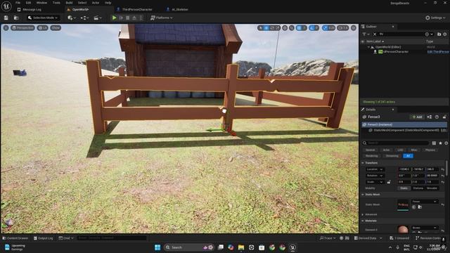Image resolution: width=450 pixels, height=253 pixels.
Task: Open the Edit menu
Action: pyautogui.click(x=28, y=3)
